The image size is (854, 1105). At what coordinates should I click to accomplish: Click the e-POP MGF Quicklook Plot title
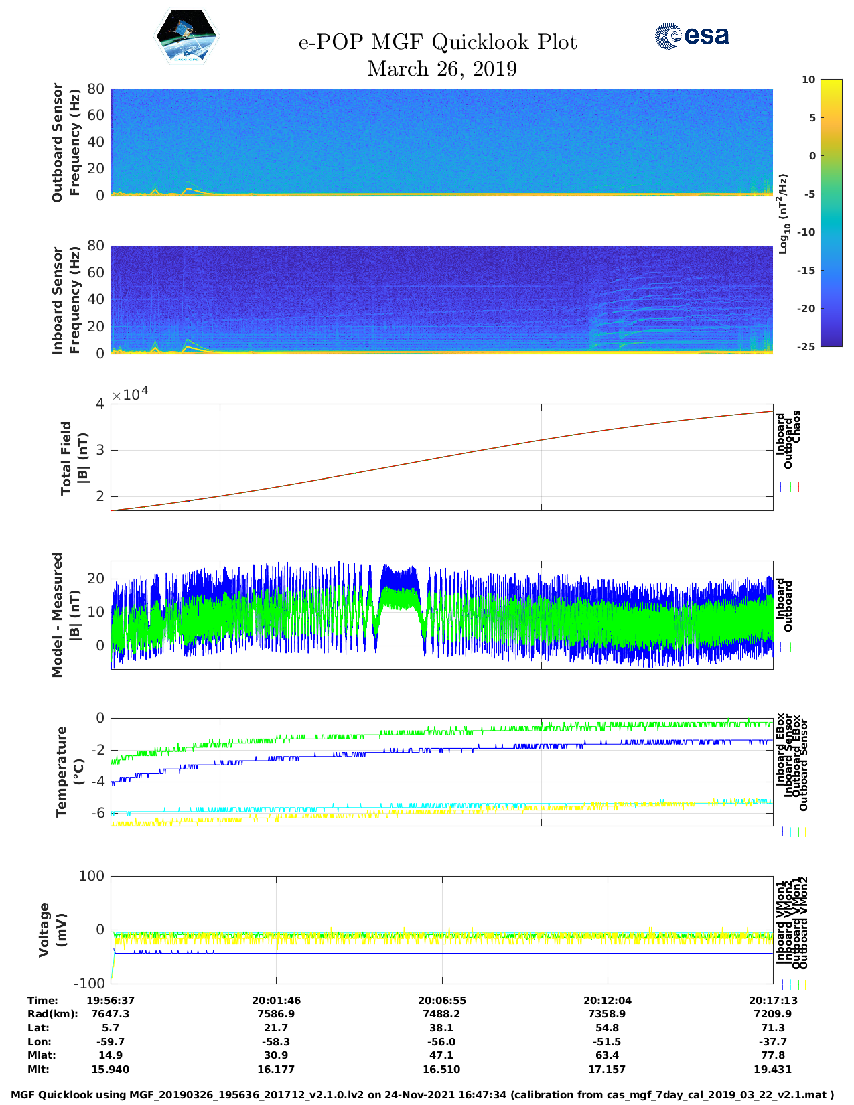[x=437, y=42]
